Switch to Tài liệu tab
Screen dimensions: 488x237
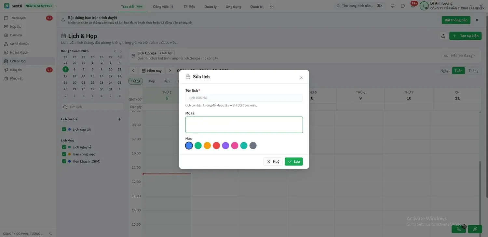189,7
